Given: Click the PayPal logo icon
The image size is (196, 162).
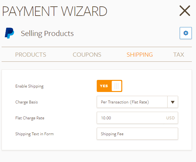Looking at the screenshot, I should pos(9,33).
